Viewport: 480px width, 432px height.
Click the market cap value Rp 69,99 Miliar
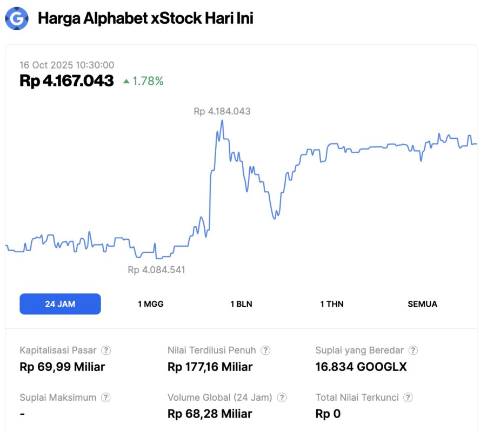click(x=62, y=367)
